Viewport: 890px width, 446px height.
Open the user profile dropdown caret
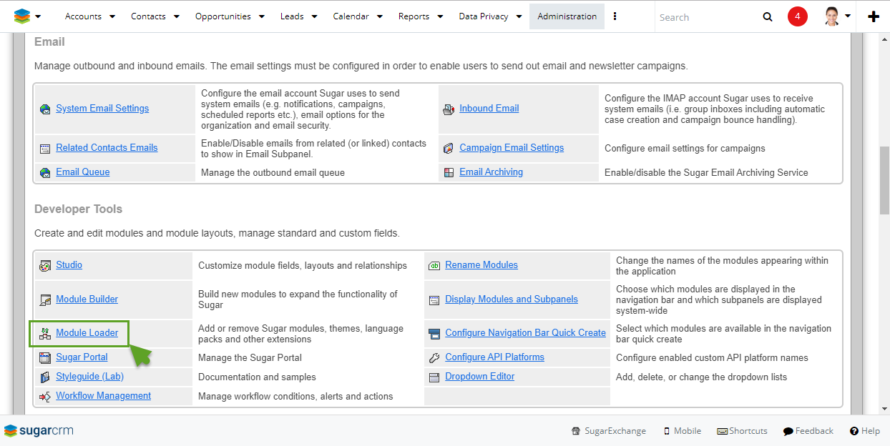pyautogui.click(x=848, y=16)
